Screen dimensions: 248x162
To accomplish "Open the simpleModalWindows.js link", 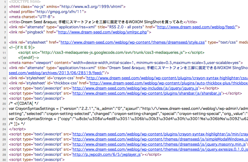I will pyautogui.click(x=160, y=139).
